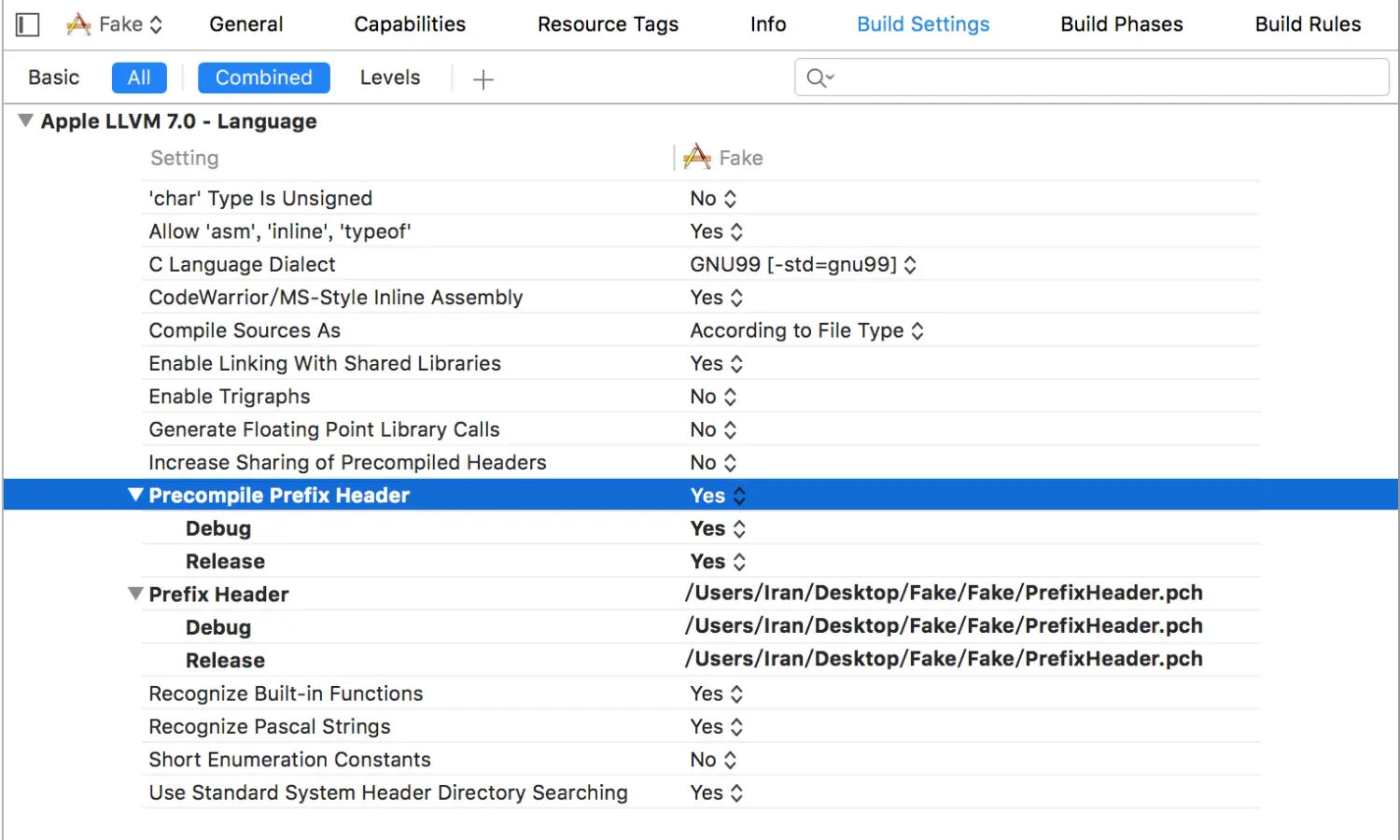
Task: Show All build settings
Action: point(139,77)
